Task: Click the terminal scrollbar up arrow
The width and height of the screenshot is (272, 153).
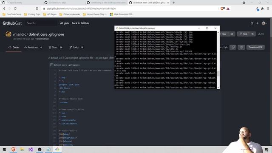Action: [x=218, y=32]
